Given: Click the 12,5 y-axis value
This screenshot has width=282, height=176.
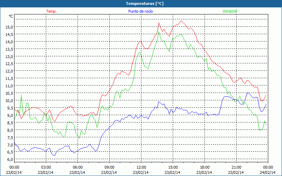Looking at the screenshot, I should (9, 64).
